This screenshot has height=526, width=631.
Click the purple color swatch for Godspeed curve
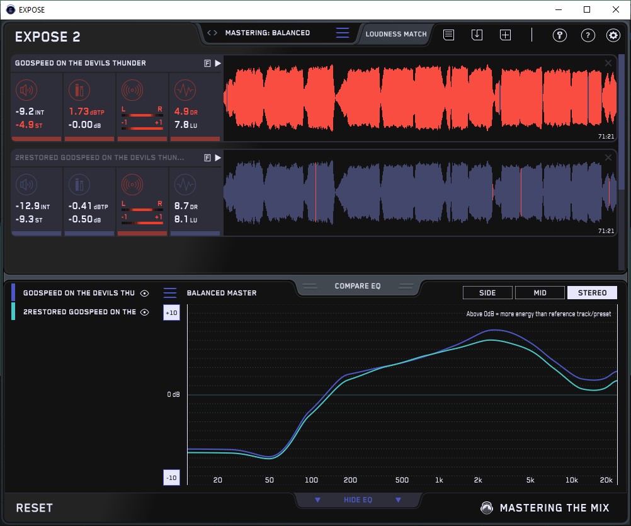13,292
